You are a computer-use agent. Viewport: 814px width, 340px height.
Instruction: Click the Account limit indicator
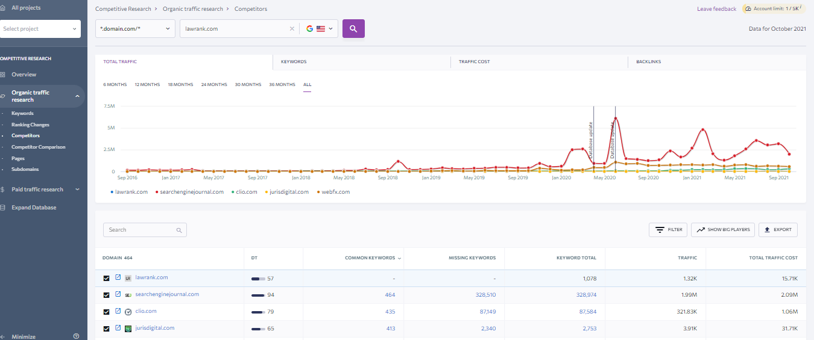(774, 8)
